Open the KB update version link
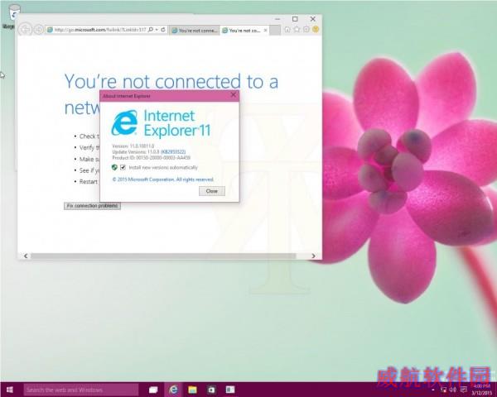 click(173, 152)
